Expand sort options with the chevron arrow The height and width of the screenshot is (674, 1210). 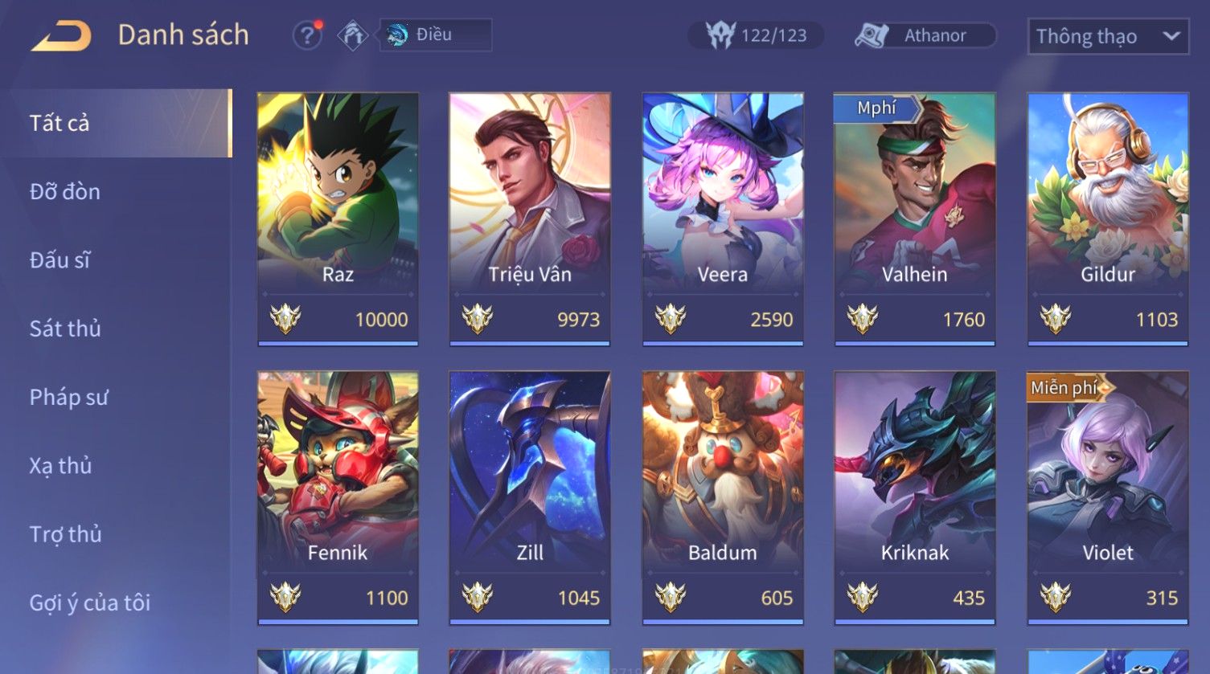pos(1171,36)
